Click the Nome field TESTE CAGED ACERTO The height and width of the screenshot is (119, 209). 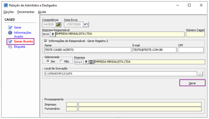click(x=88, y=50)
